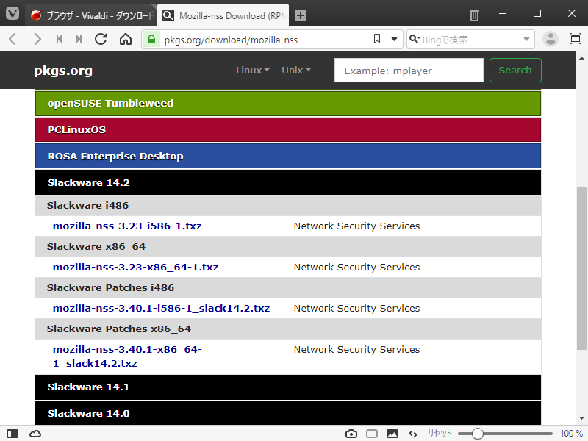
Task: Expand the PCLinuxOS section
Action: tap(288, 130)
